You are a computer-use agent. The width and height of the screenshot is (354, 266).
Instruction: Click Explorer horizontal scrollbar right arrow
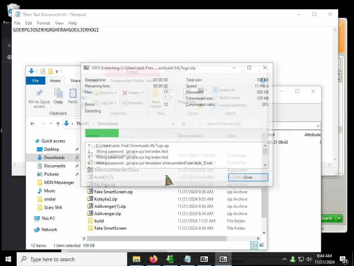click(x=258, y=238)
